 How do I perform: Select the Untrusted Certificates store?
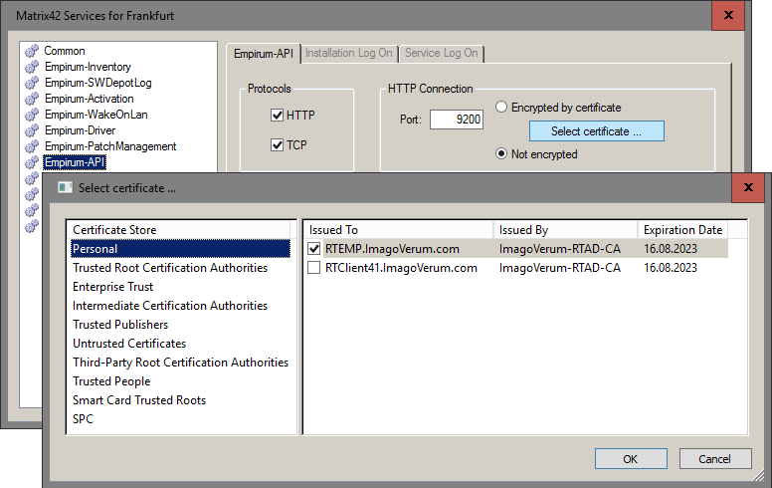[x=129, y=343]
